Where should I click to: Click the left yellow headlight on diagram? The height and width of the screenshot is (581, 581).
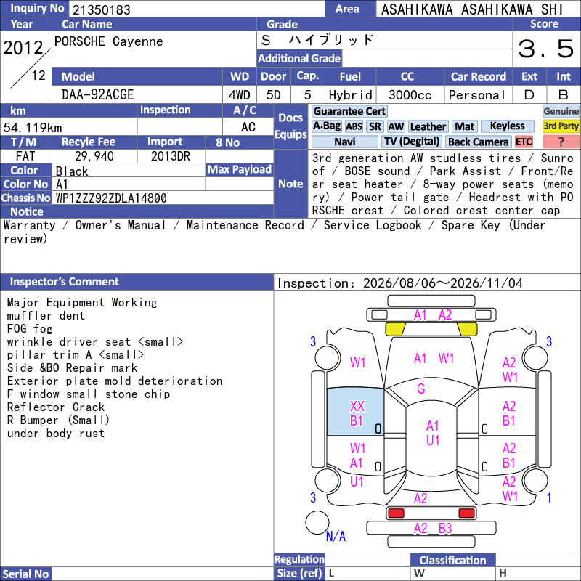395,329
